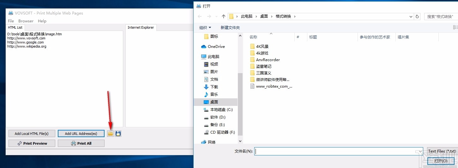The height and width of the screenshot is (168, 458).
Task: Refresh the folder view
Action: pyautogui.click(x=418, y=16)
